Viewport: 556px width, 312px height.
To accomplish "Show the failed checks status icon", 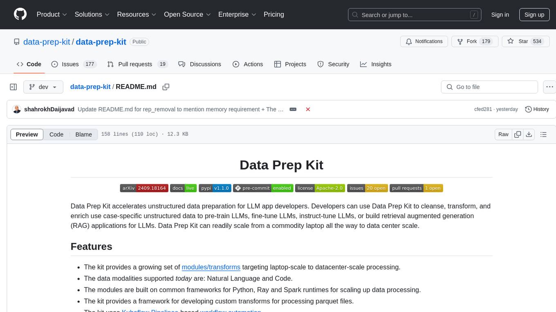I will pyautogui.click(x=308, y=109).
